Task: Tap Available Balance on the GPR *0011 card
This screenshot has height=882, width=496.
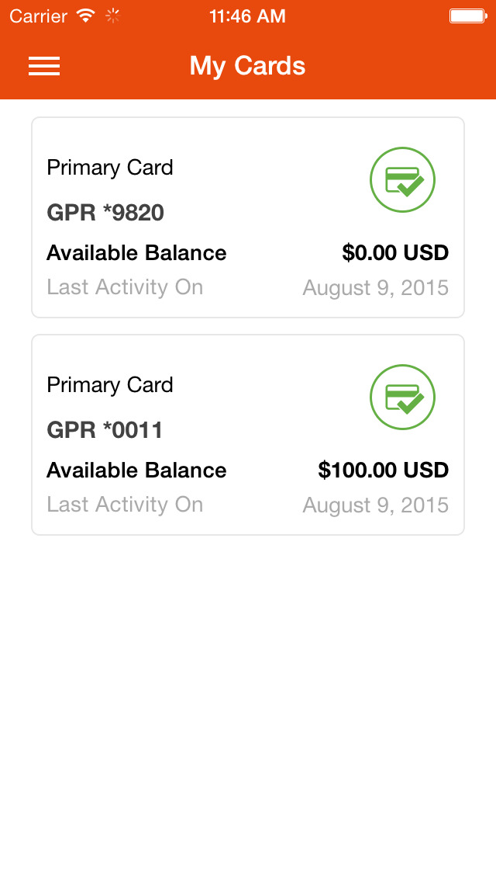Action: (136, 471)
